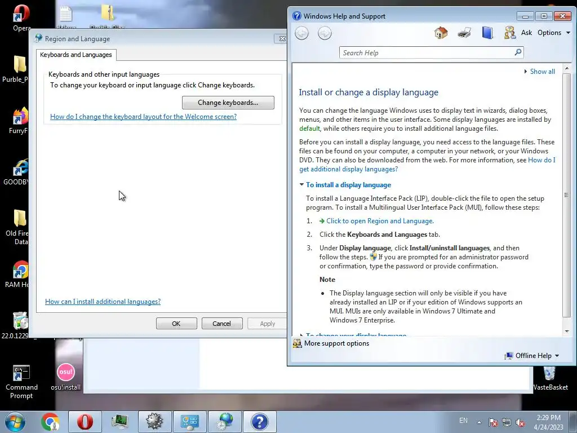This screenshot has width=577, height=433.
Task: Close the Region and Language dialog
Action: click(281, 39)
